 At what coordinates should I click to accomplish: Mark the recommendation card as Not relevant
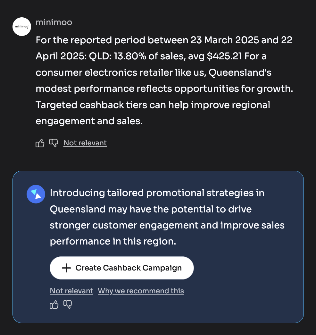point(71,291)
